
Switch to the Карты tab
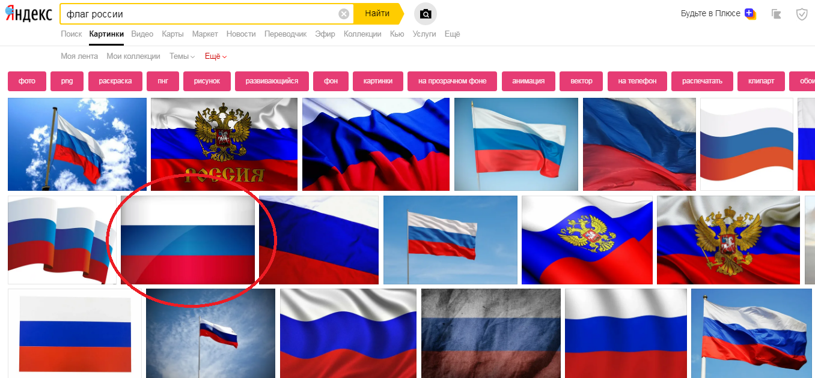173,34
